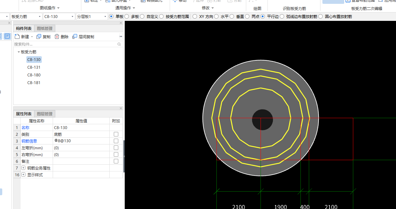396x209 pixels.
Task: Click the toolbar overflow arrows beside 层间复制
Action: [x=121, y=37]
